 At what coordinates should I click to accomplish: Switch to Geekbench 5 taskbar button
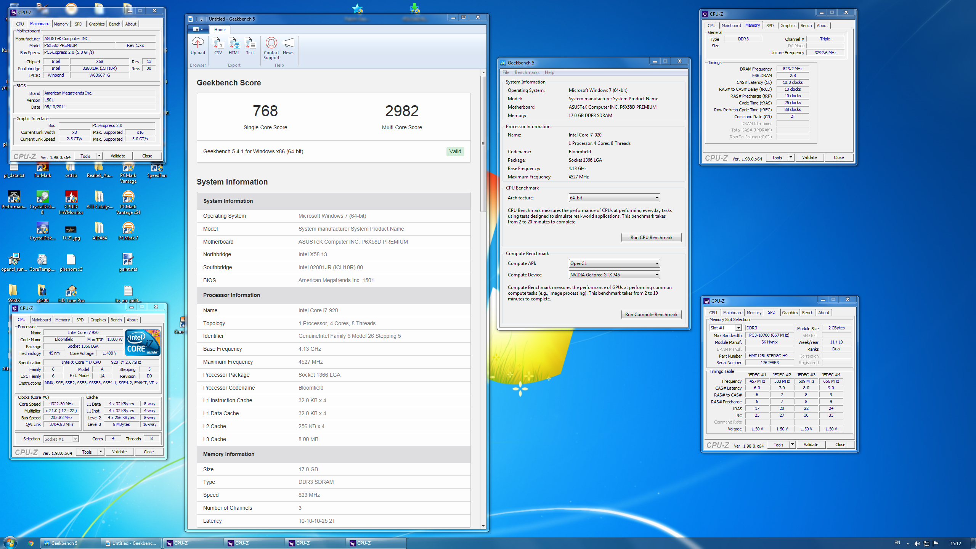pos(71,543)
